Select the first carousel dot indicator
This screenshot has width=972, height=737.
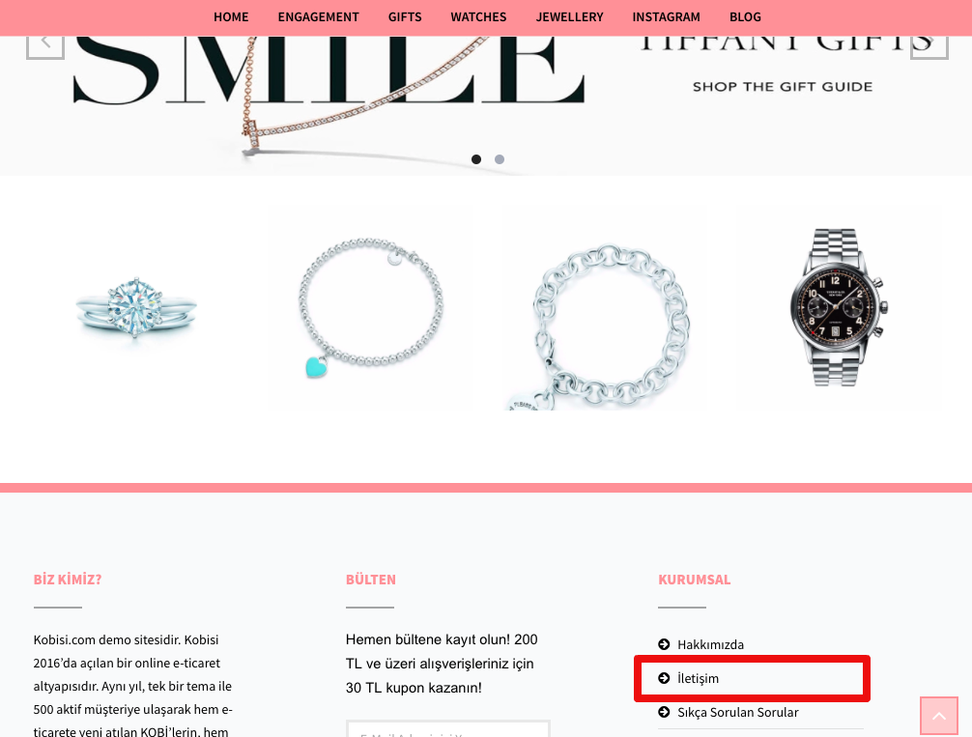[476, 159]
